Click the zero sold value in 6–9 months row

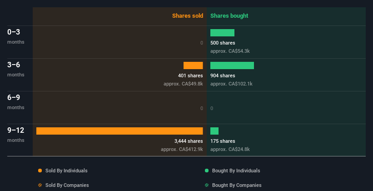pos(201,108)
